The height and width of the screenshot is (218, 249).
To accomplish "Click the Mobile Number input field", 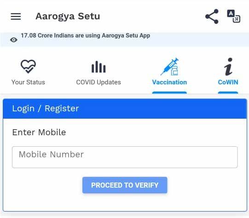I will pos(125,157).
